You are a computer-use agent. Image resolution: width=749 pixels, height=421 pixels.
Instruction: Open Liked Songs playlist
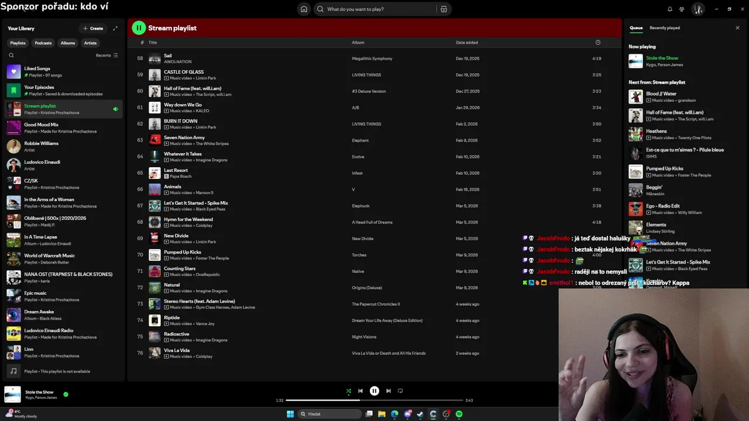coord(64,72)
